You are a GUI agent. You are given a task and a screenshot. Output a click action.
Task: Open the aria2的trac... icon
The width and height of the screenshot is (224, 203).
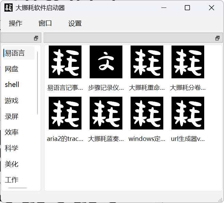coord(65,113)
